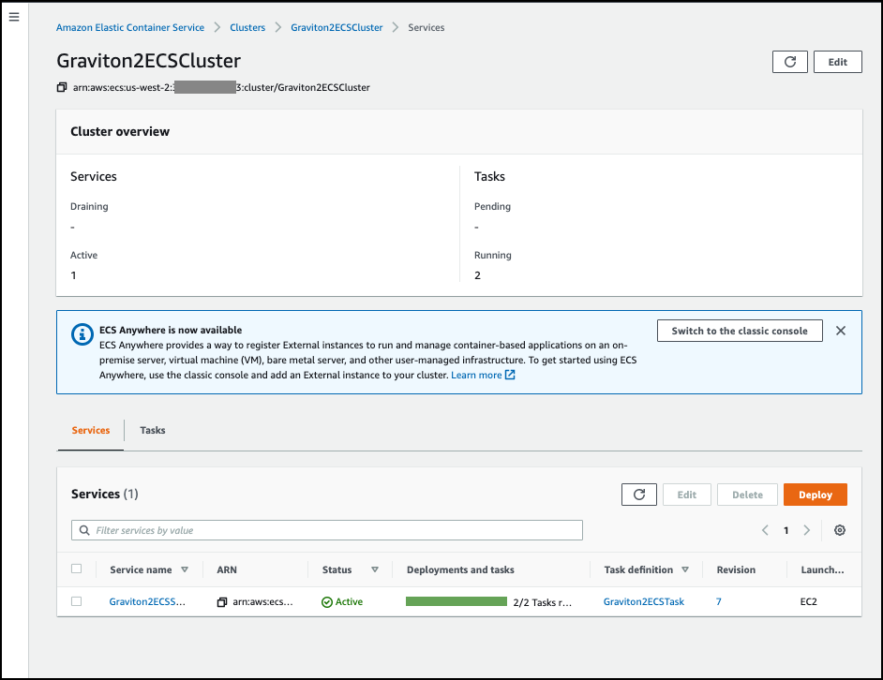Go to Clusters breadcrumb link
The height and width of the screenshot is (680, 883).
[247, 27]
